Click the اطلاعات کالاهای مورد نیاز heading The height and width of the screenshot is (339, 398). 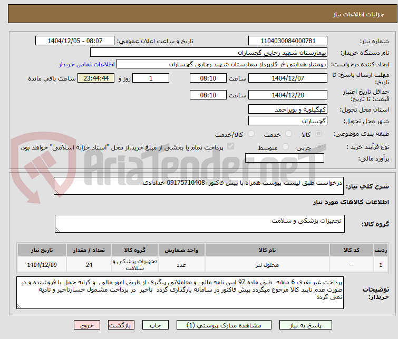(351, 202)
